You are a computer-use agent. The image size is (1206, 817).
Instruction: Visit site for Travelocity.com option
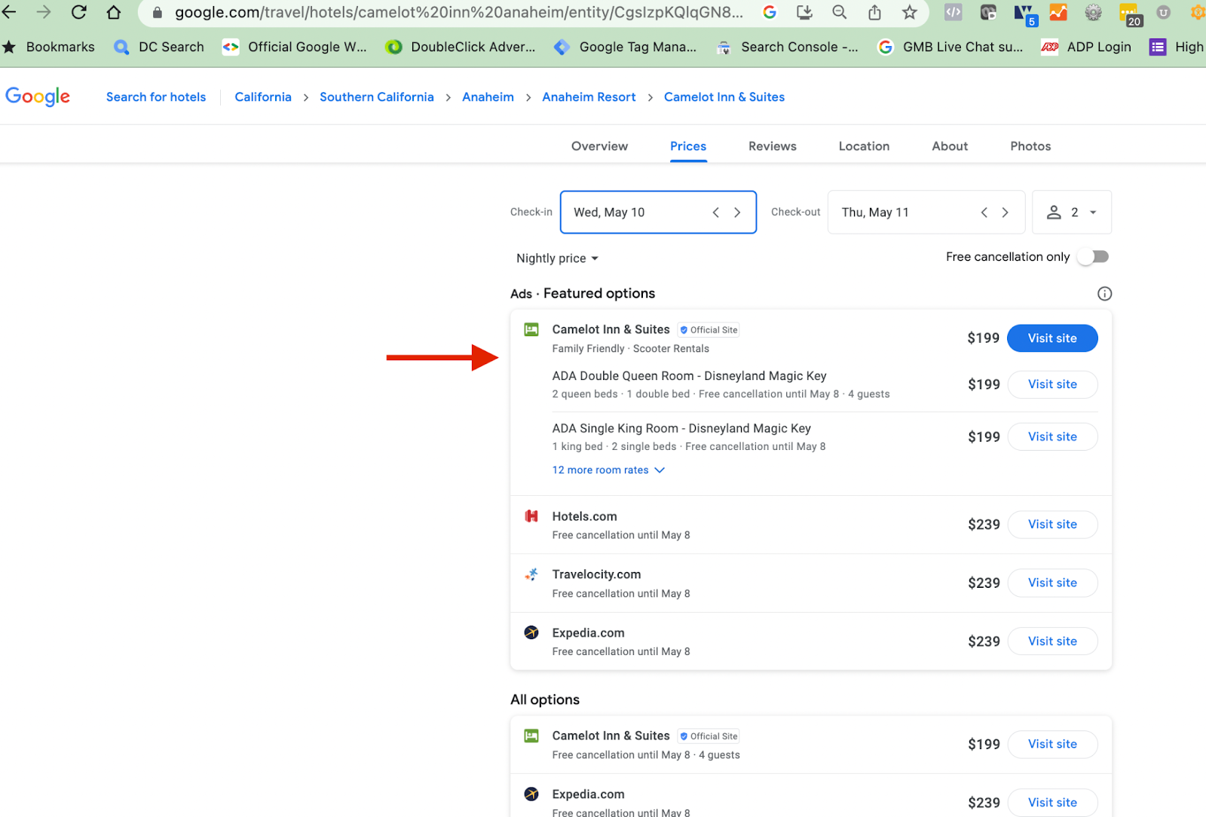(1052, 583)
